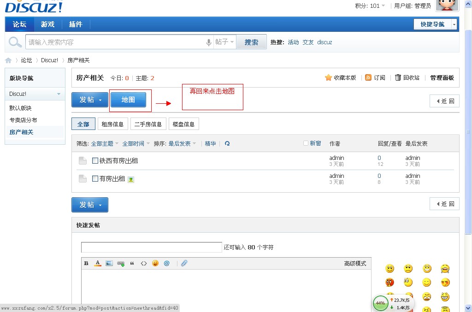Image resolution: width=472 pixels, height=312 pixels.
Task: Insert the first smiling emoticon
Action: 390,268
